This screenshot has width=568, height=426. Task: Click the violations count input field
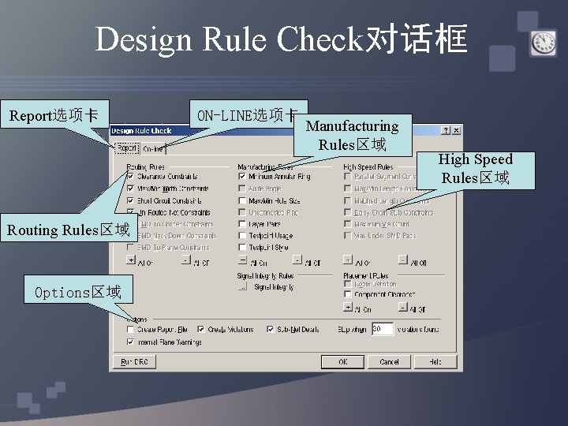[383, 329]
